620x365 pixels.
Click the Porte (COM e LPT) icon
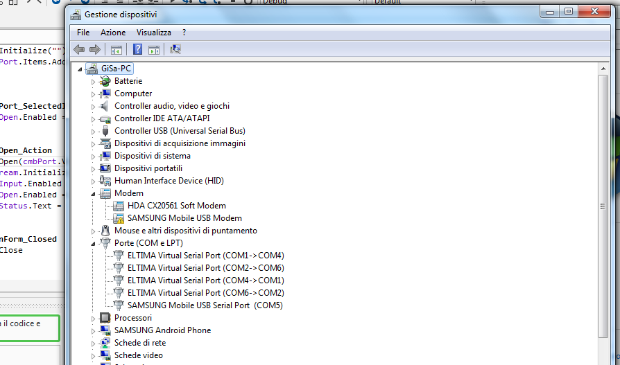pyautogui.click(x=105, y=243)
